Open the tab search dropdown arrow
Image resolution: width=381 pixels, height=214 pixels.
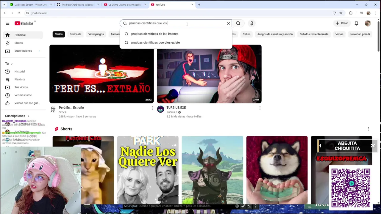click(x=4, y=4)
